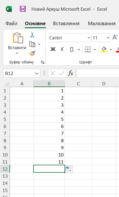Cut the selection with the scissors icon
The image size is (119, 197).
coord(32,35)
